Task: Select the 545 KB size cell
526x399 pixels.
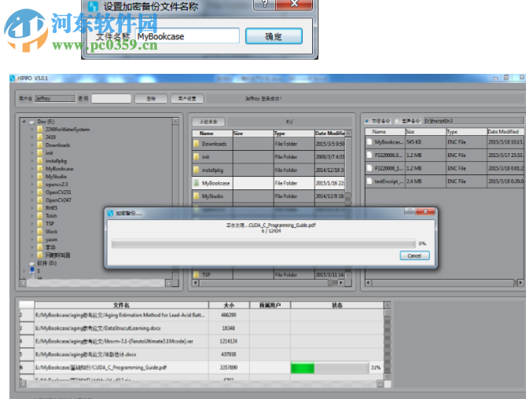Action: [425, 142]
